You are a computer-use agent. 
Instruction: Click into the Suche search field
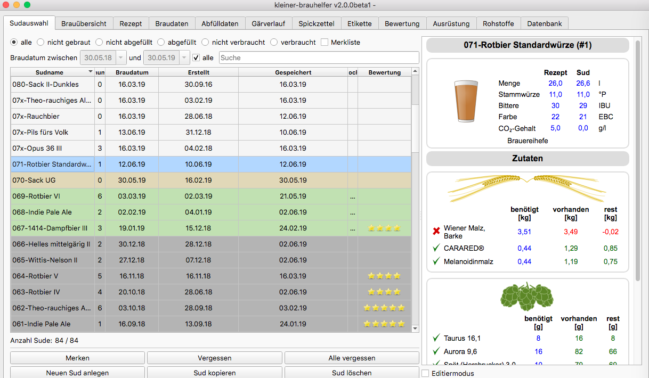[319, 57]
